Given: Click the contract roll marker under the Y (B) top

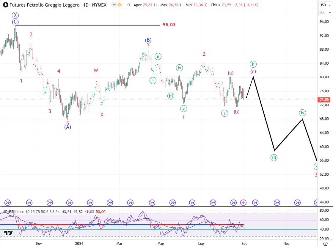Looking at the screenshot, I should coord(152,203).
